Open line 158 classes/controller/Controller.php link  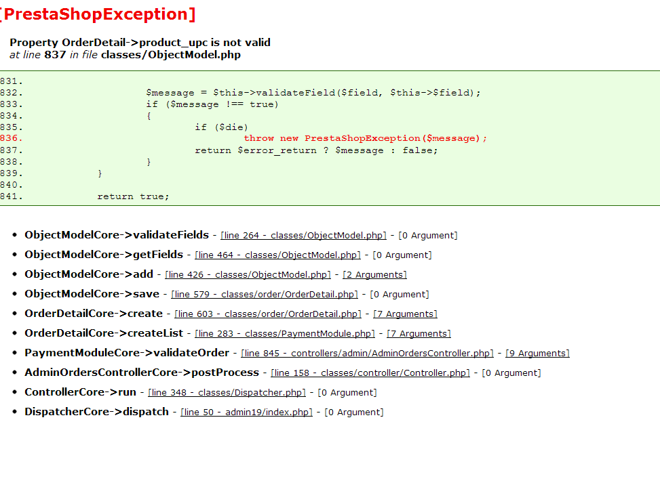[x=370, y=373]
